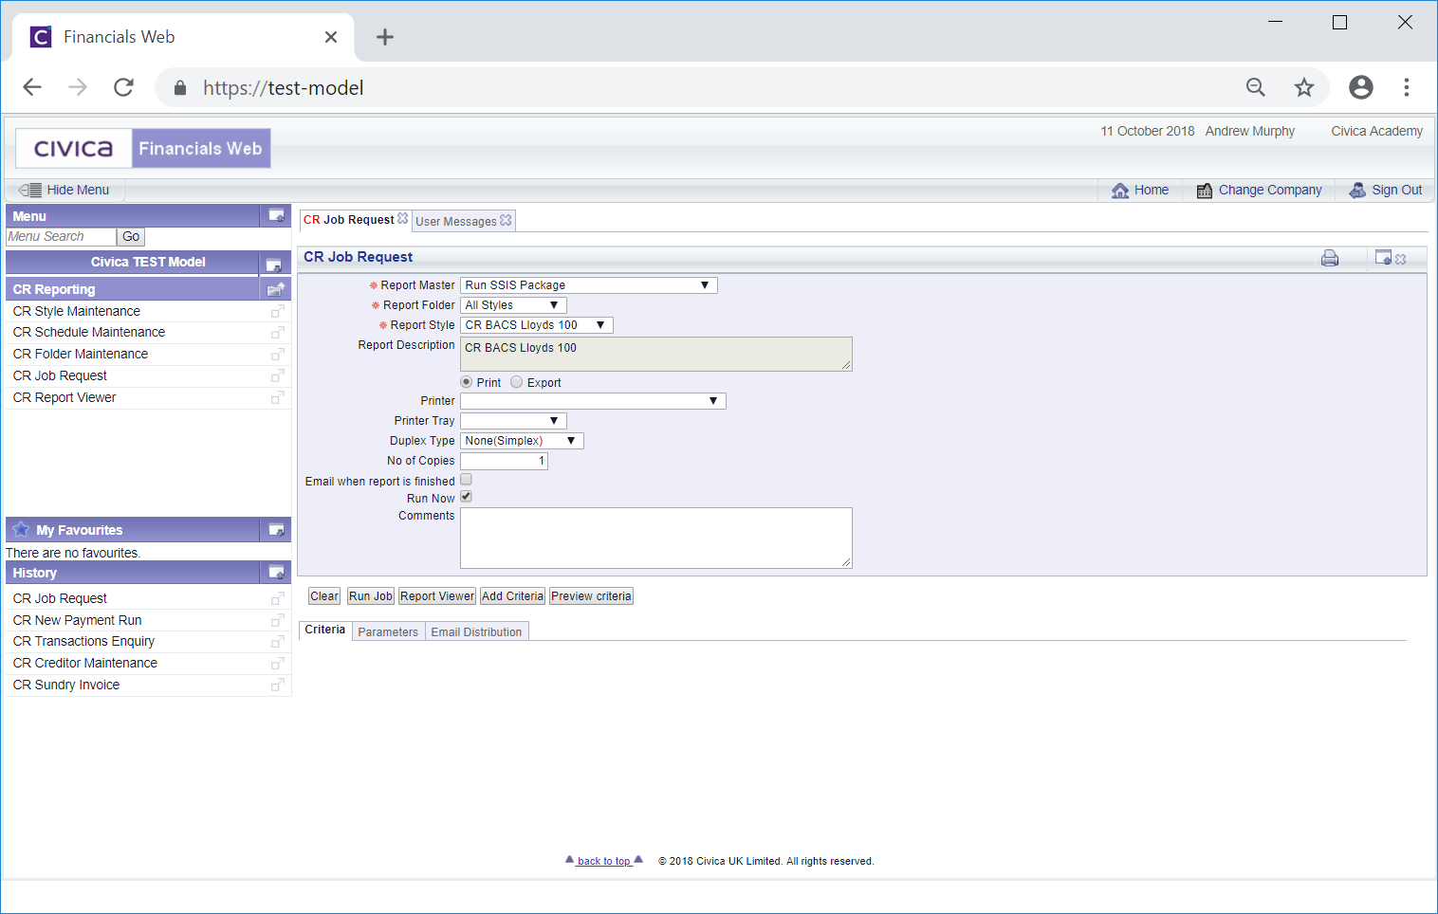Select the Export radio button

tap(516, 382)
